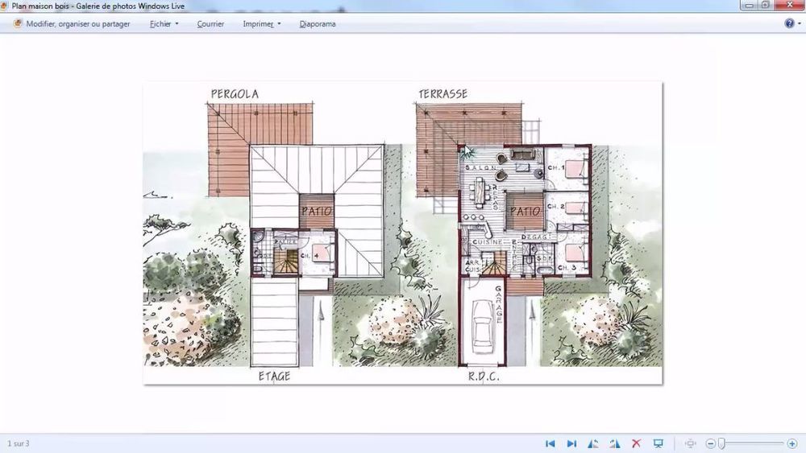Close the photo gallery window
Screen dimensions: 806x453
pos(790,5)
